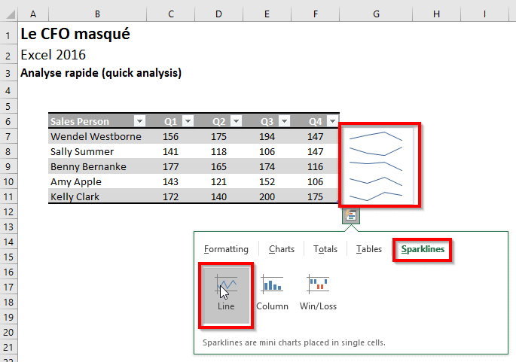Select column G header
516x362 pixels.
[x=376, y=14]
